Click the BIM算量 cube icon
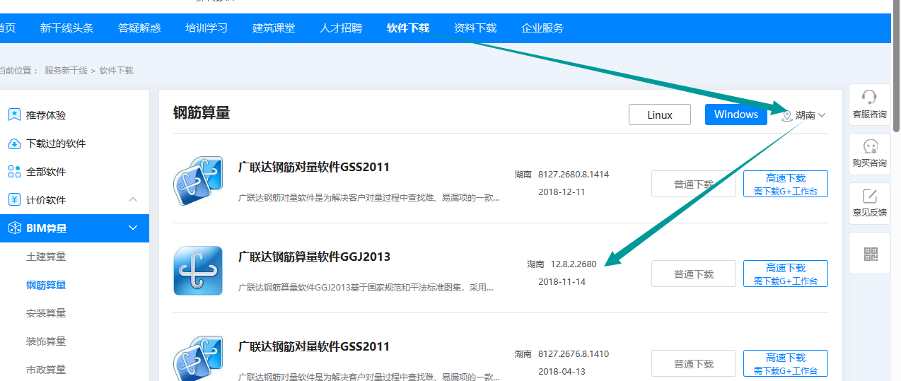The image size is (901, 381). point(14,228)
